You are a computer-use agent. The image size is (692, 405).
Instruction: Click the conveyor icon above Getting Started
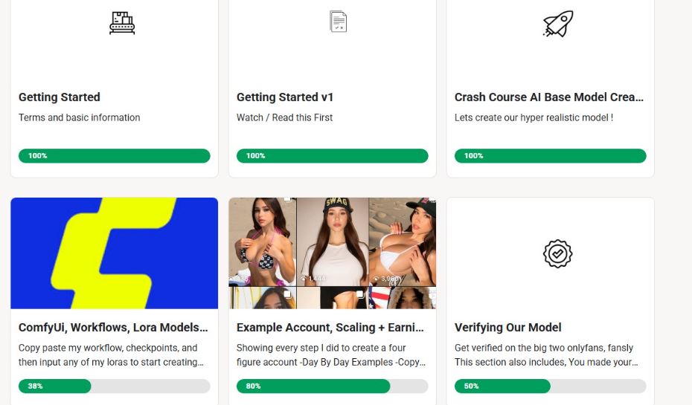(x=122, y=23)
